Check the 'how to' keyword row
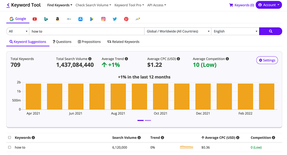 pos(9,147)
